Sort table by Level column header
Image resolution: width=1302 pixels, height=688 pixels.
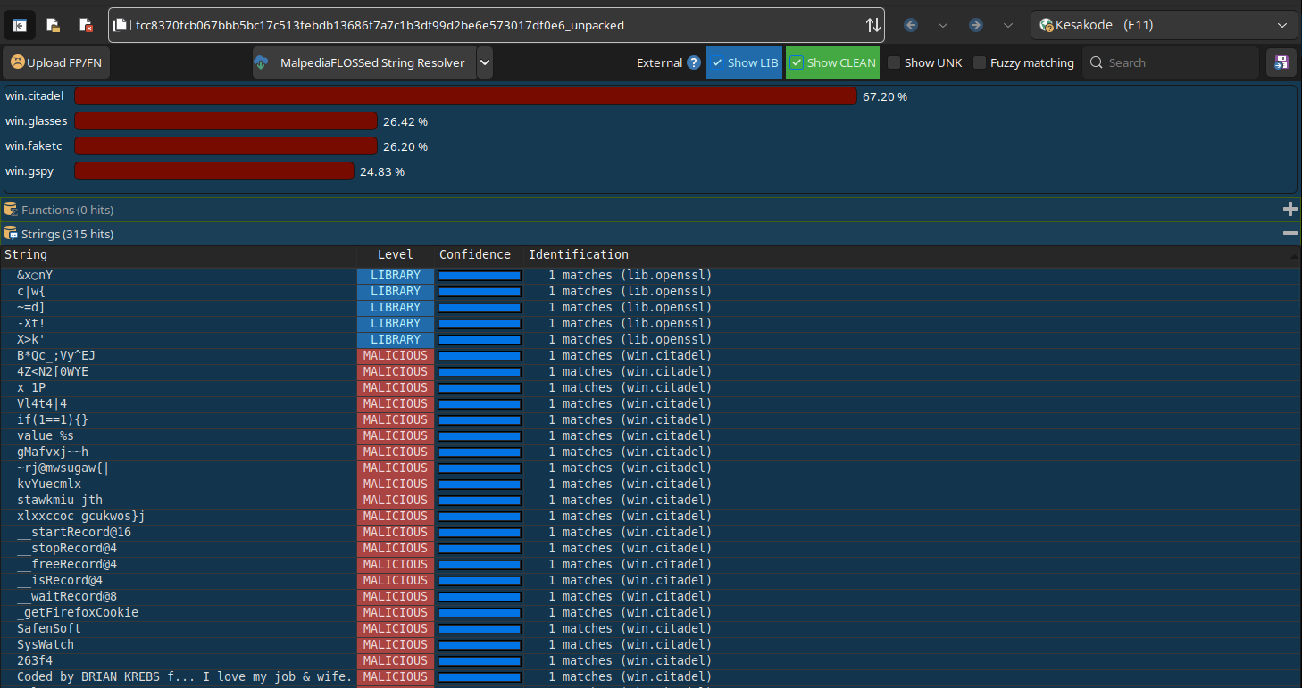click(396, 255)
